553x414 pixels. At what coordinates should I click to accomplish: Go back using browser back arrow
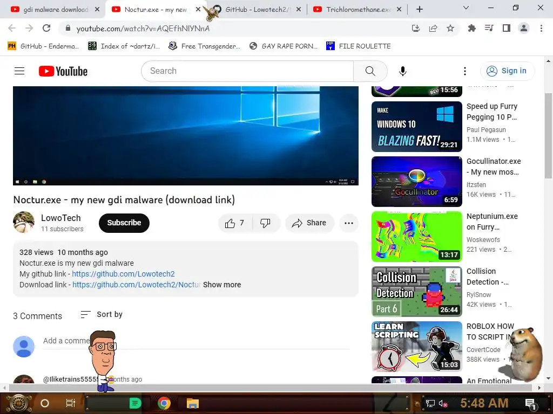click(x=12, y=28)
